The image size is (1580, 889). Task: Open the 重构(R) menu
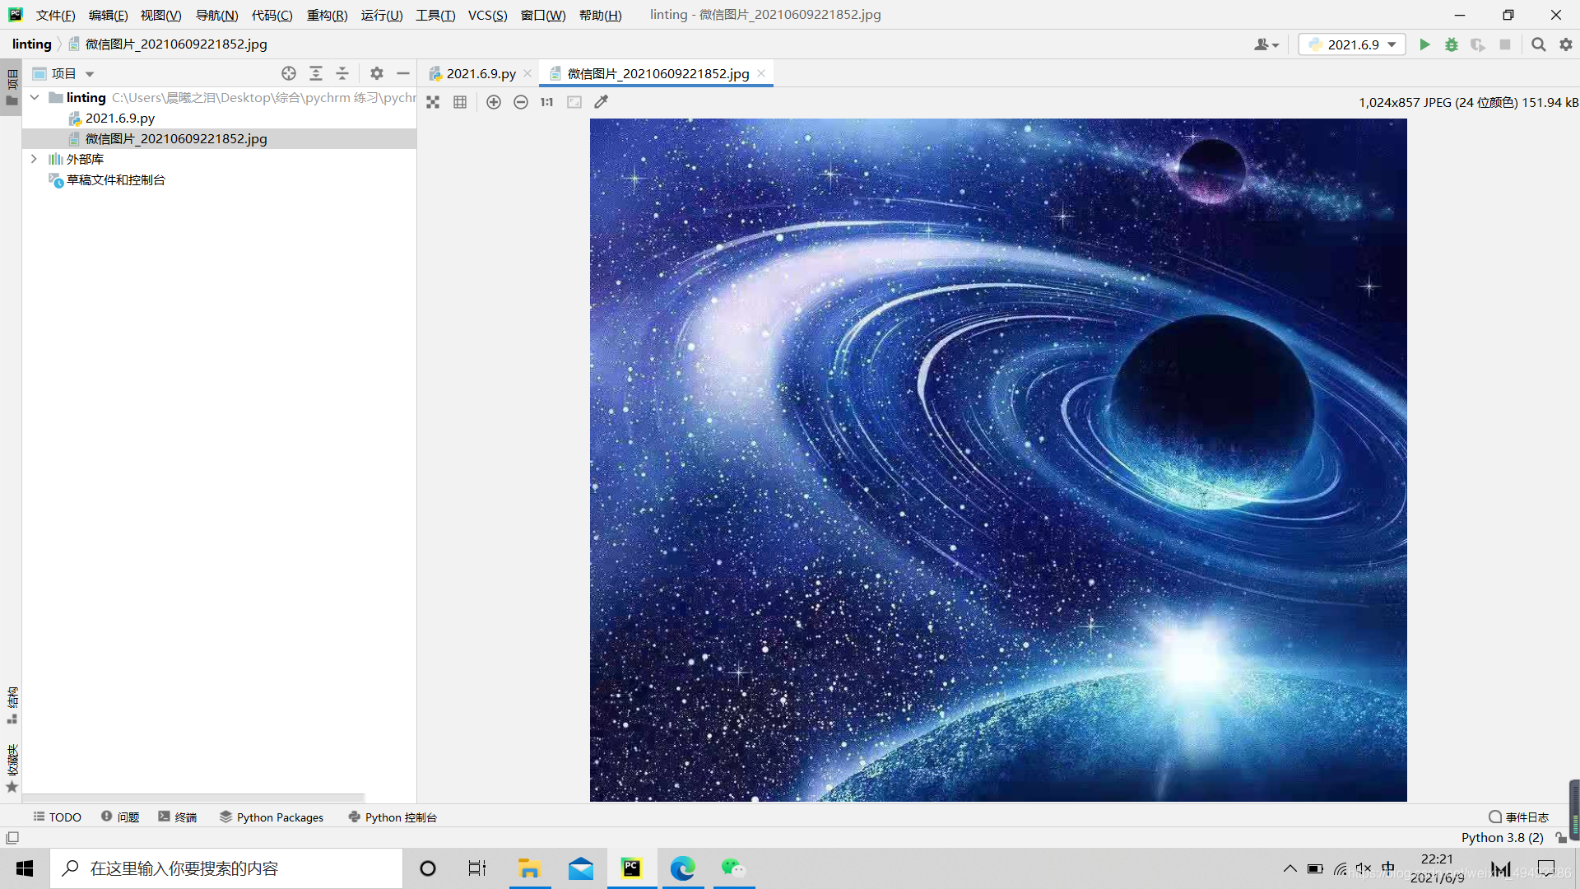[327, 15]
